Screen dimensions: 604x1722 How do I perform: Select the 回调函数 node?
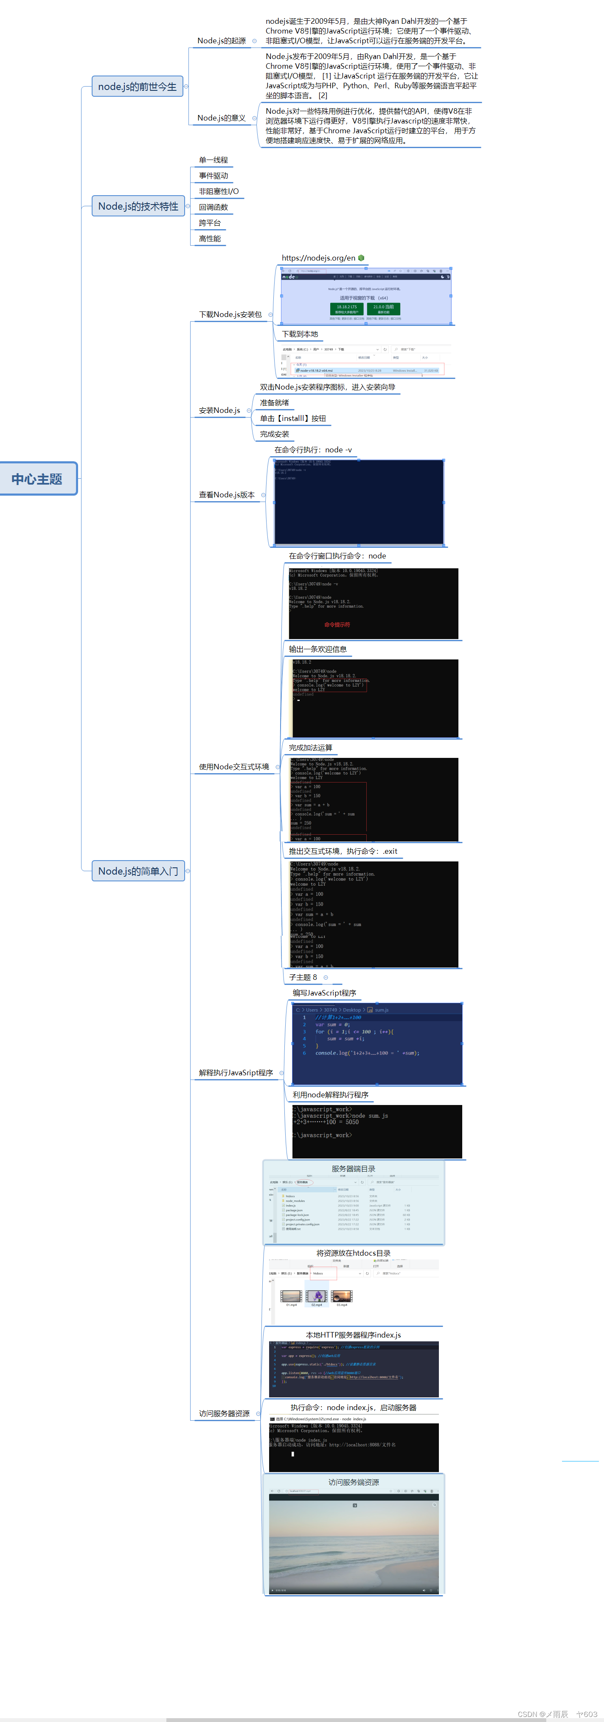coord(214,207)
